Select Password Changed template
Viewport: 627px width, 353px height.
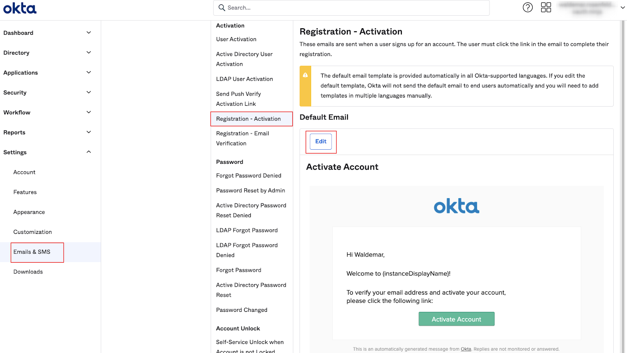click(242, 310)
